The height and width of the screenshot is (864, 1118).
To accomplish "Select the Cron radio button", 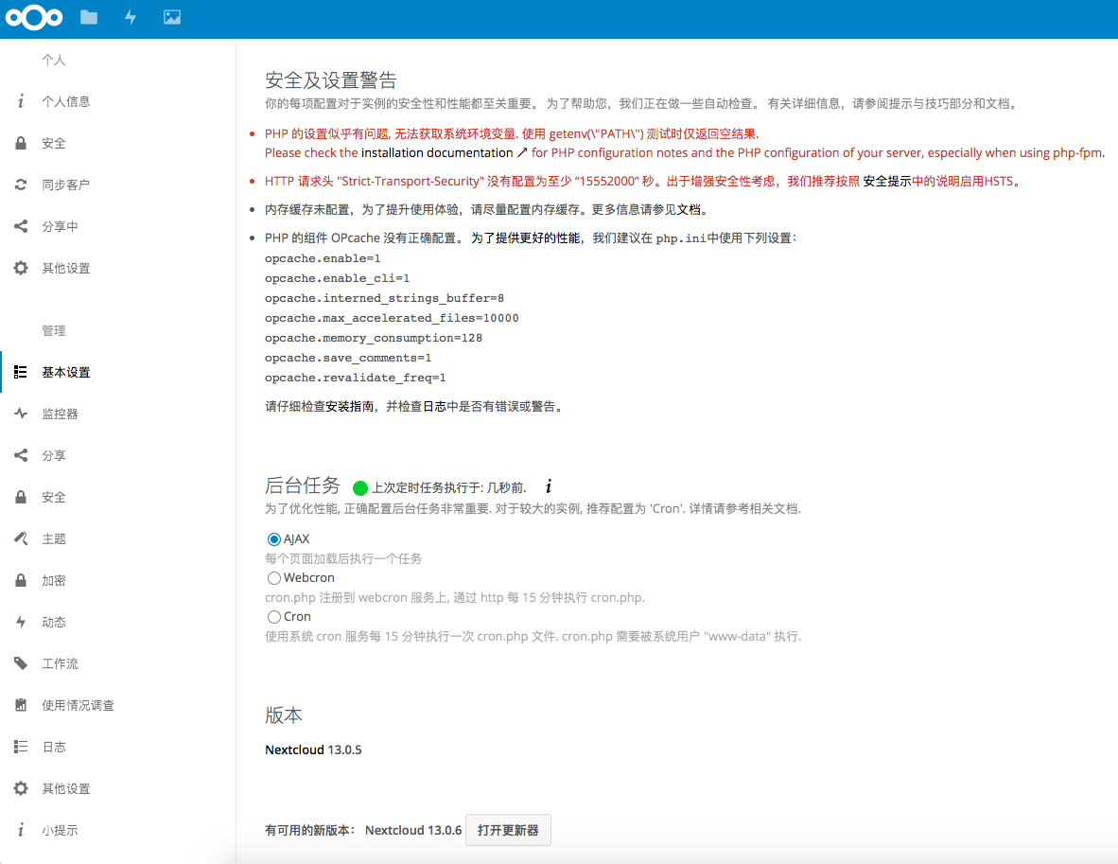I will coord(273,616).
